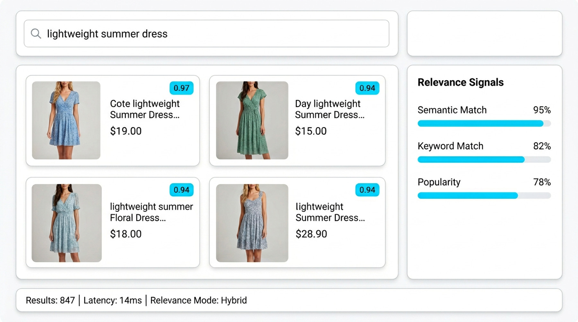The image size is (578, 322).
Task: Open the Cote lightweight Summer Dress title
Action: pyautogui.click(x=145, y=109)
